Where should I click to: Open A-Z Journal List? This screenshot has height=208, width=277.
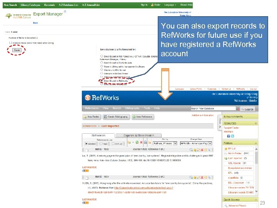[x=91, y=5]
